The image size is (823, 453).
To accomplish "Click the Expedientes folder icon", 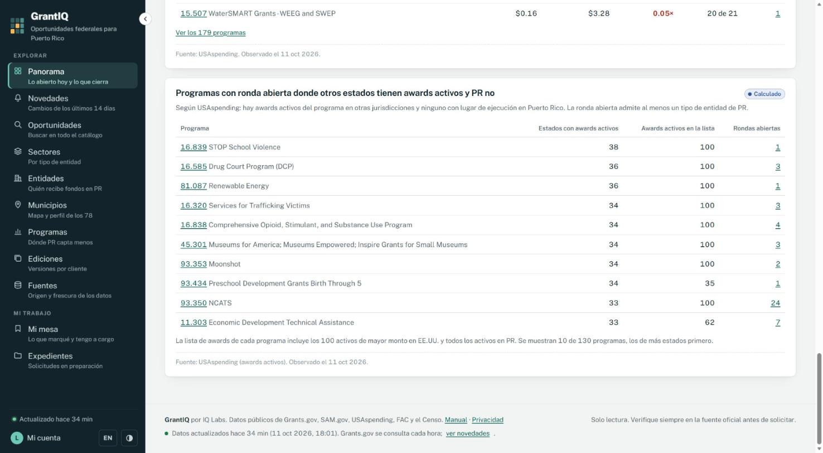I will (x=18, y=355).
